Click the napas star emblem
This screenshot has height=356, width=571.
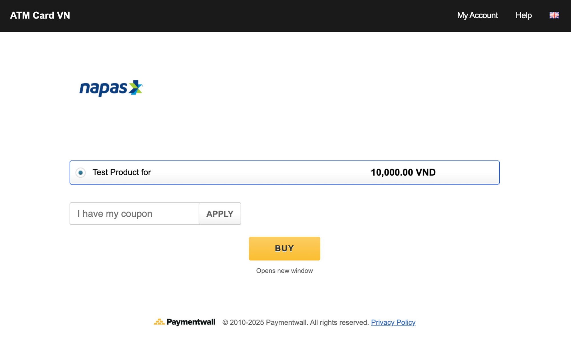135,87
